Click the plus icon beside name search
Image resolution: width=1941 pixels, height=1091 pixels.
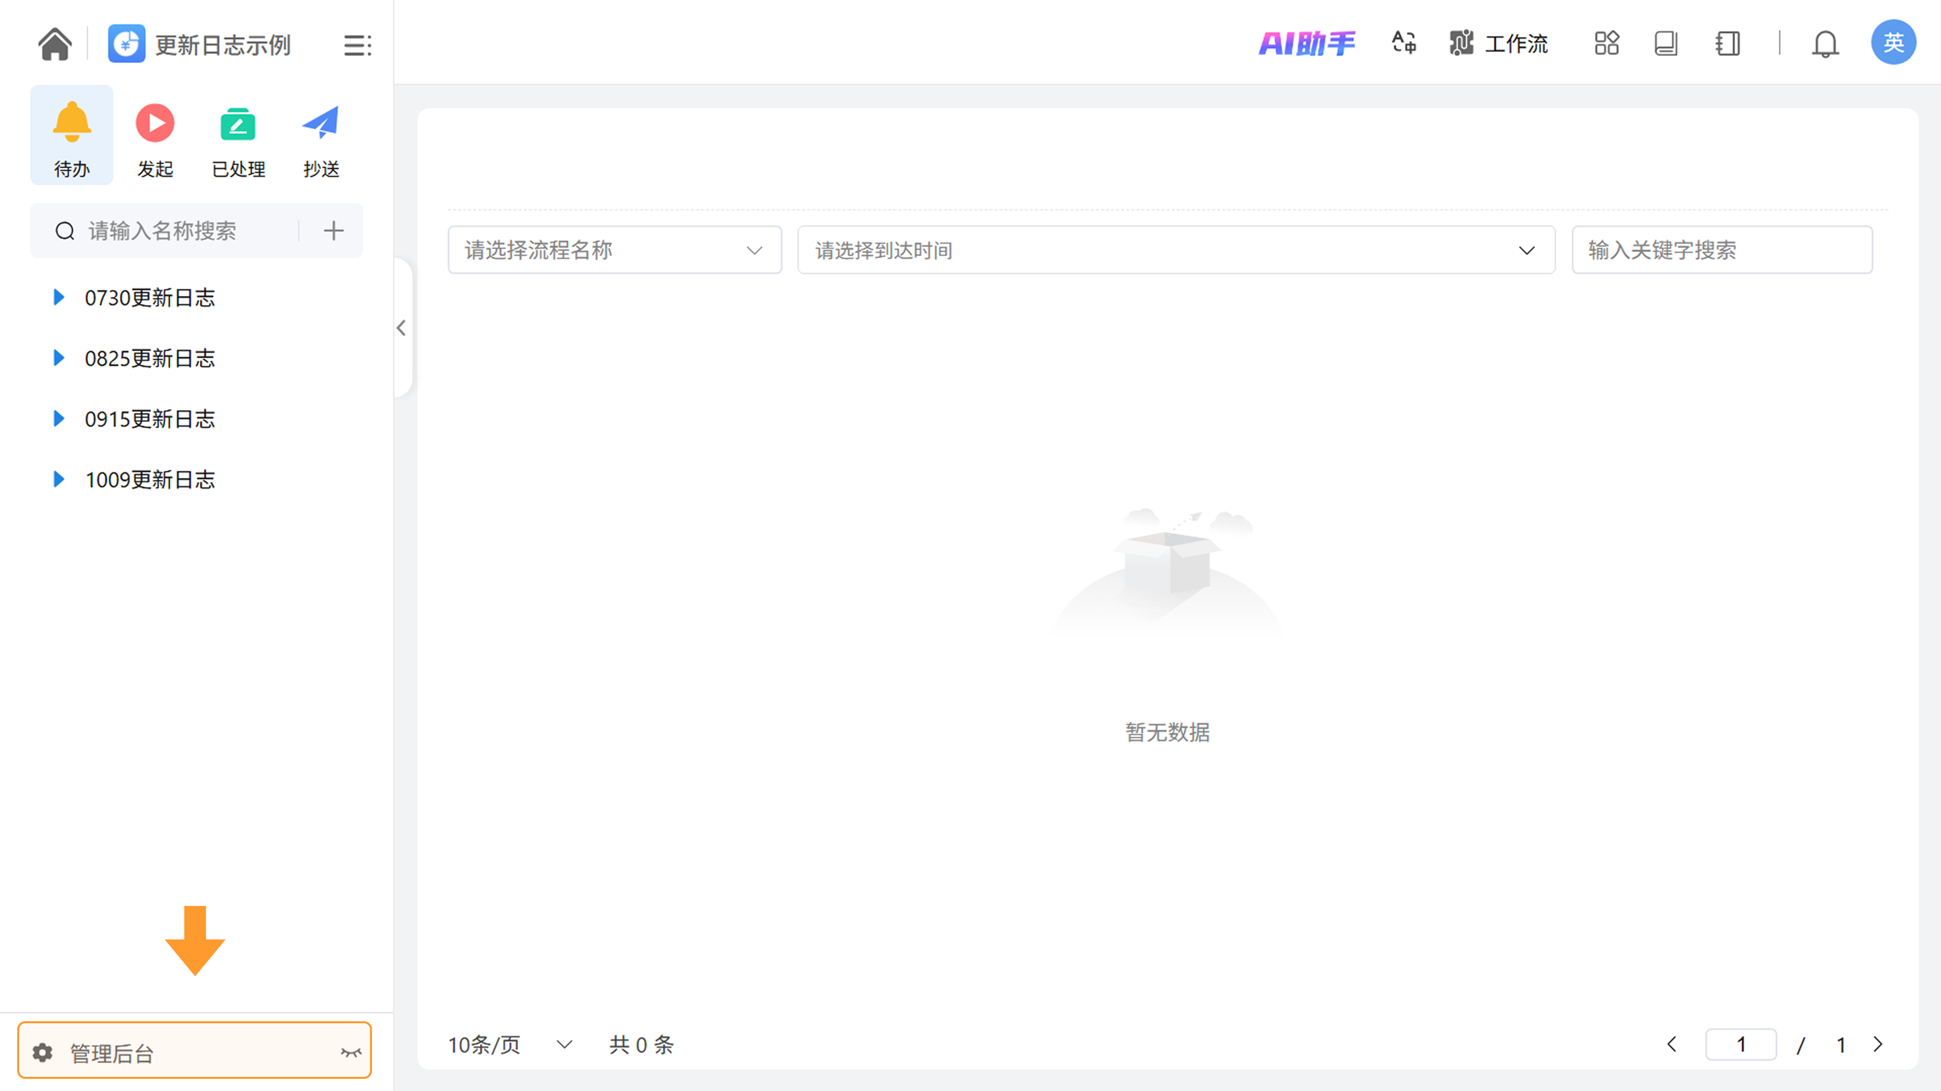click(333, 231)
